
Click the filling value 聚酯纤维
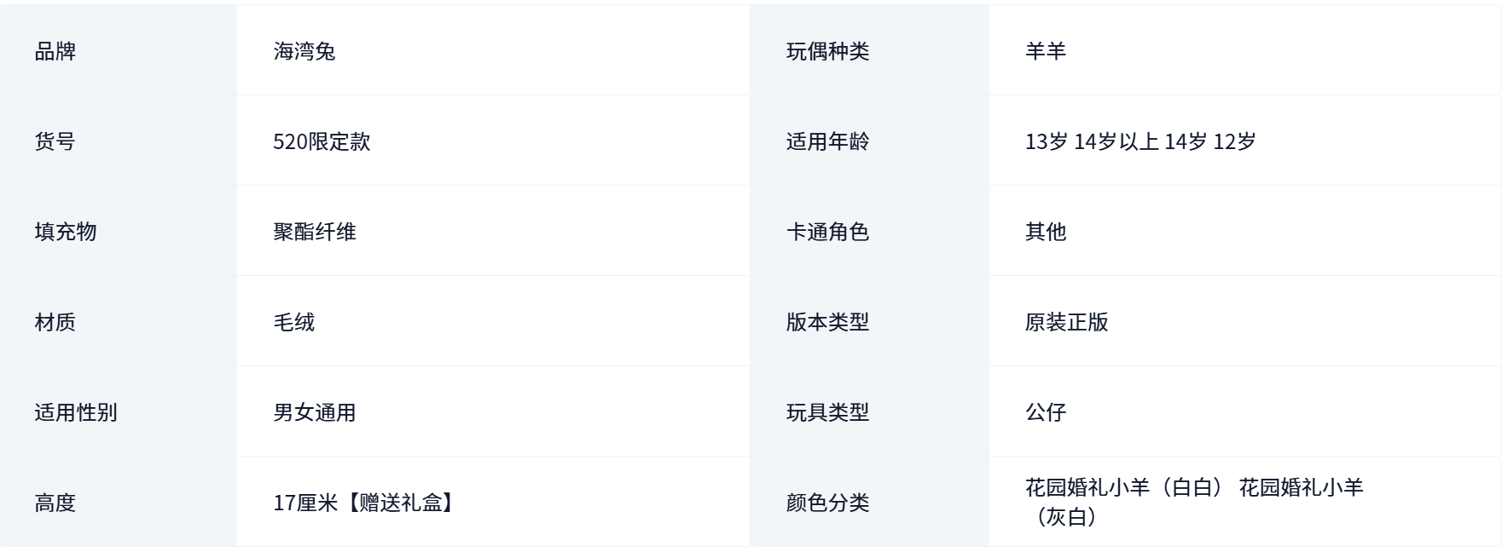[315, 232]
